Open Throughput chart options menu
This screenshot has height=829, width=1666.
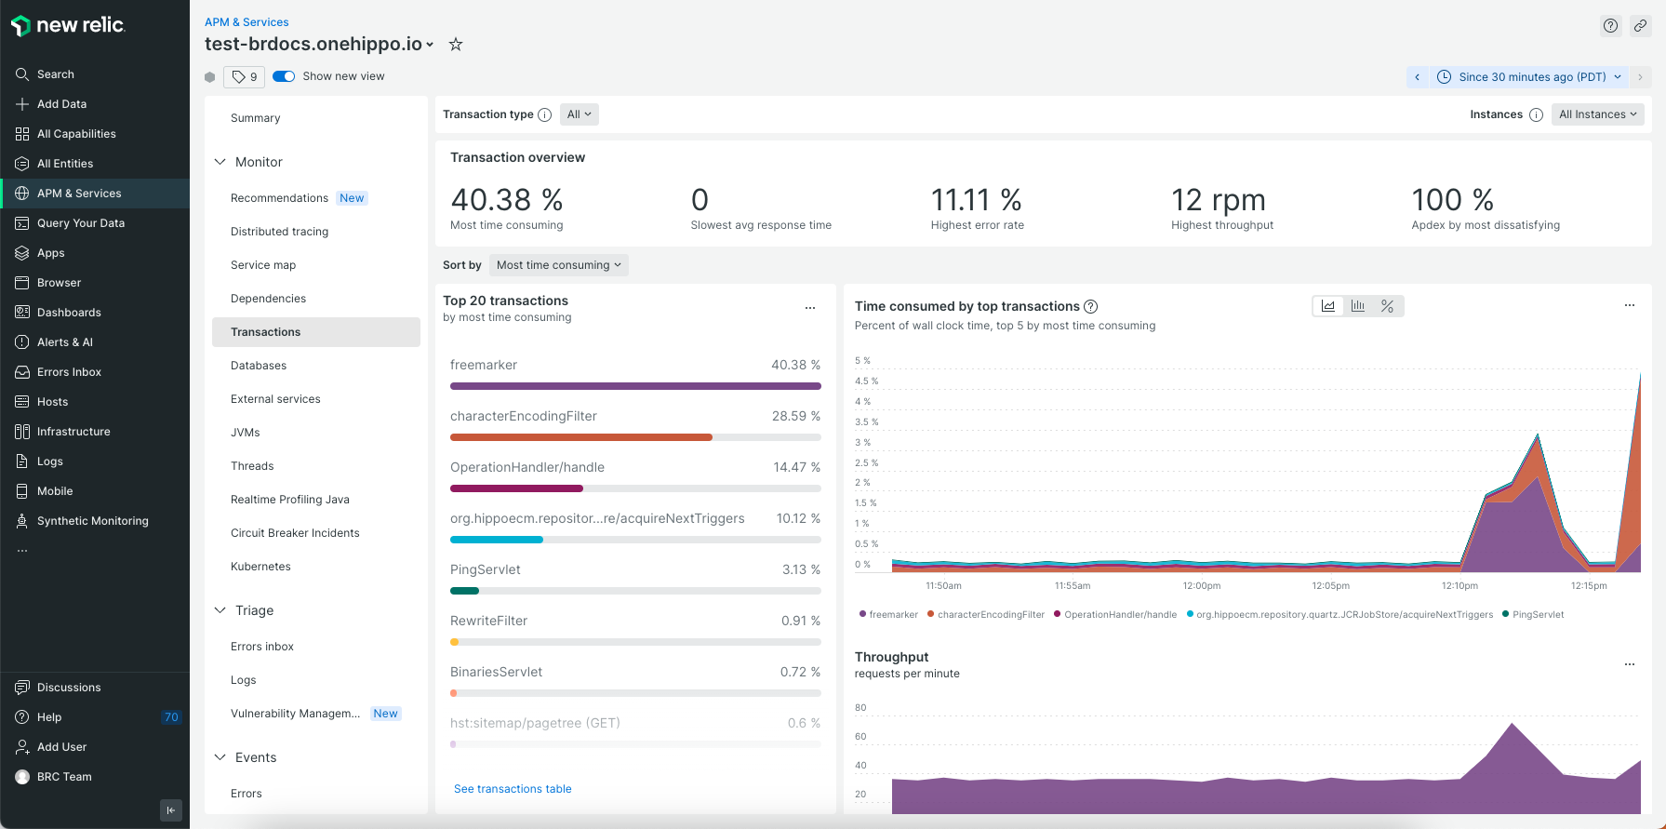pos(1630,664)
